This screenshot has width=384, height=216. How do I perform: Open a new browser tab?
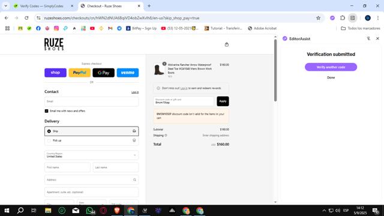[149, 6]
